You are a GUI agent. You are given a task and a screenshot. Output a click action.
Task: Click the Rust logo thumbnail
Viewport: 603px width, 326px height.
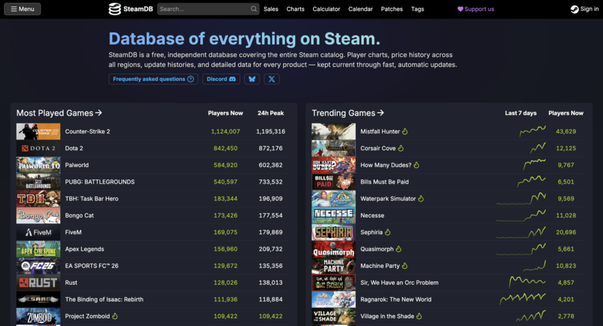38,282
